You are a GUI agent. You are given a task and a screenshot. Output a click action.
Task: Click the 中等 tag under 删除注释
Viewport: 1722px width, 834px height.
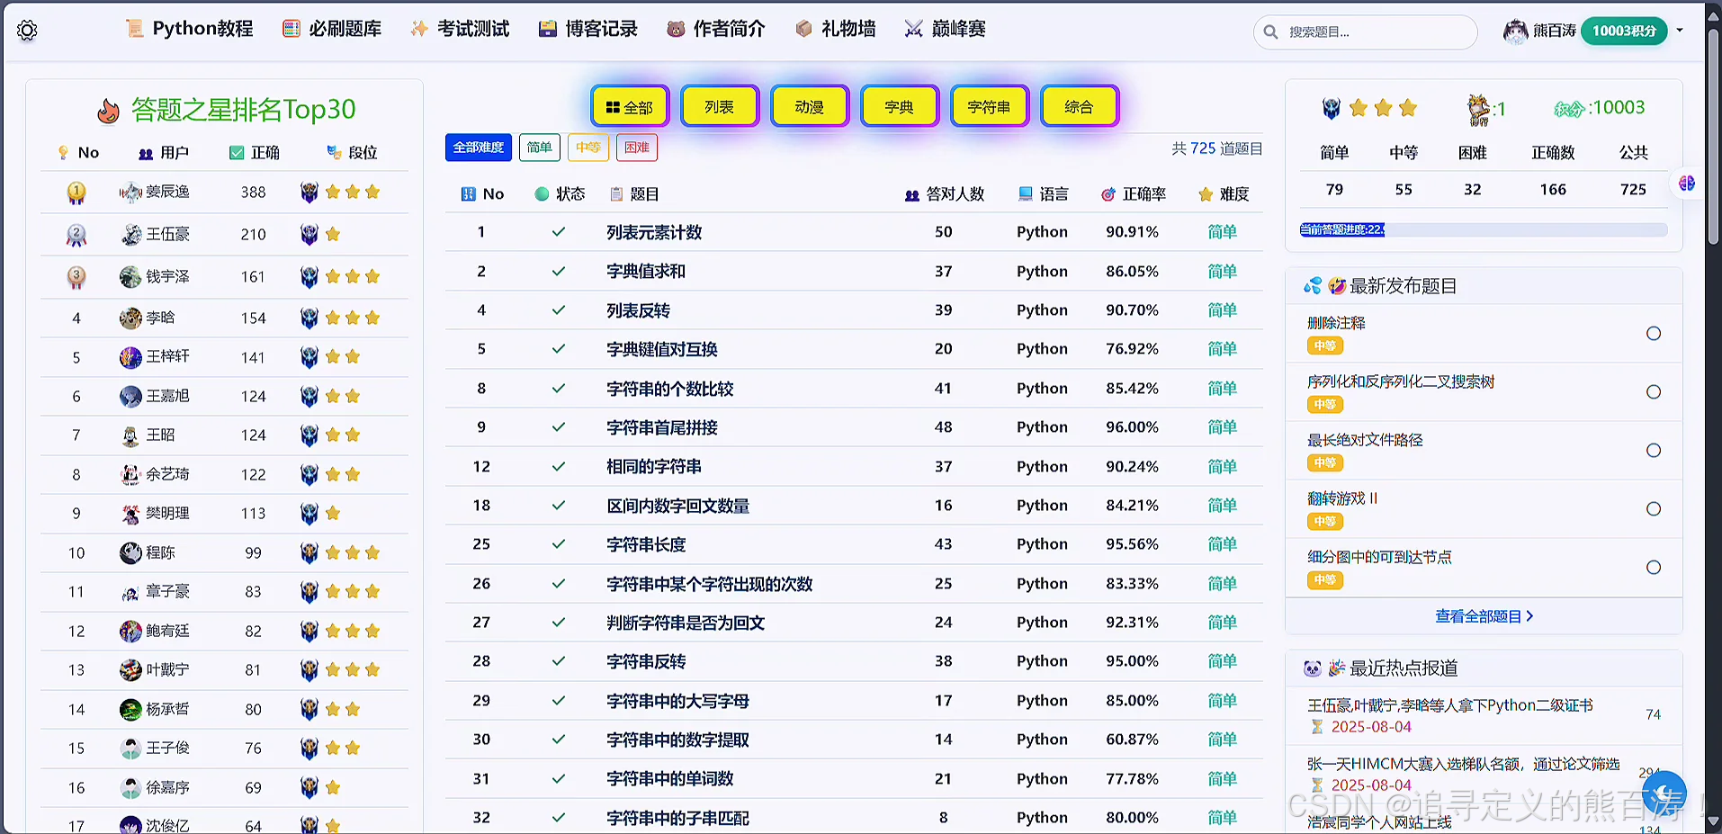(1325, 346)
